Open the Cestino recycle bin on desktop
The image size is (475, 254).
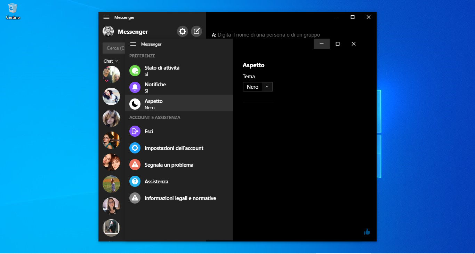pos(13,11)
